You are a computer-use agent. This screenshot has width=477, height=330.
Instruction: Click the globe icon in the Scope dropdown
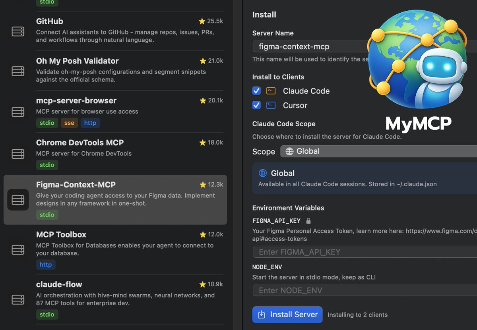[290, 151]
